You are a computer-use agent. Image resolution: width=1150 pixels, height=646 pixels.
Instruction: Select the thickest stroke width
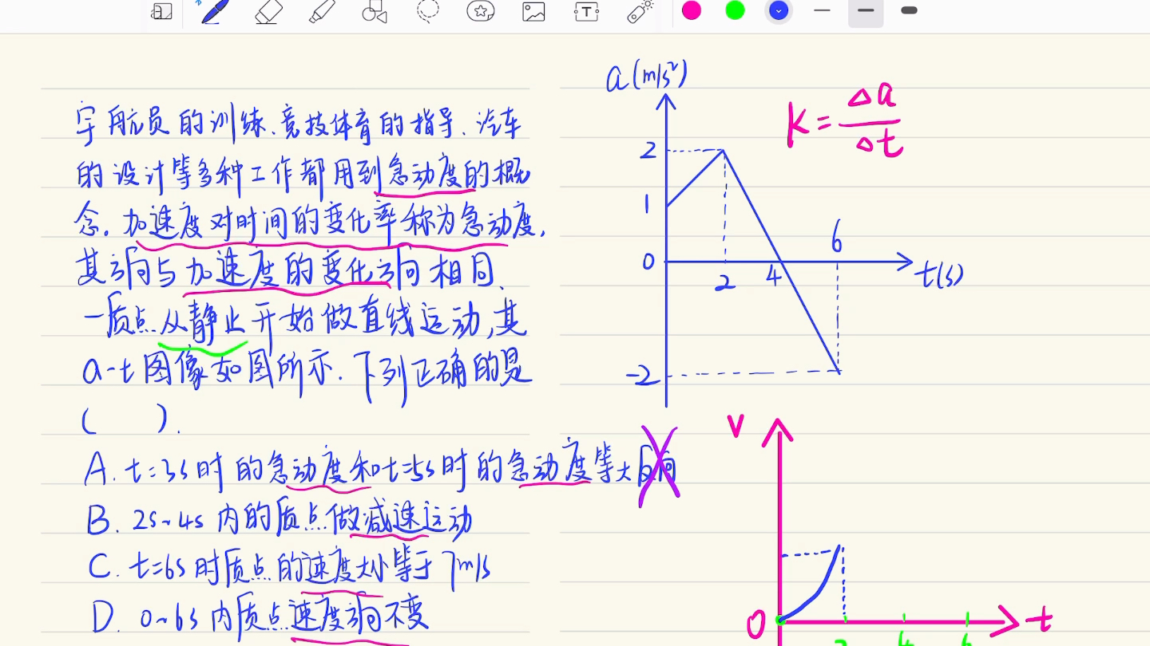(909, 10)
